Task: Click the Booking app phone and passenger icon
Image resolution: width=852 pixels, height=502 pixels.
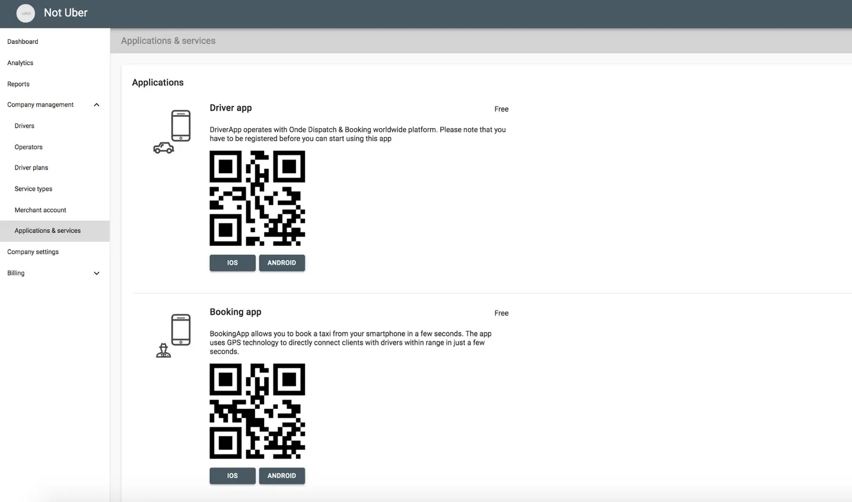Action: point(173,335)
